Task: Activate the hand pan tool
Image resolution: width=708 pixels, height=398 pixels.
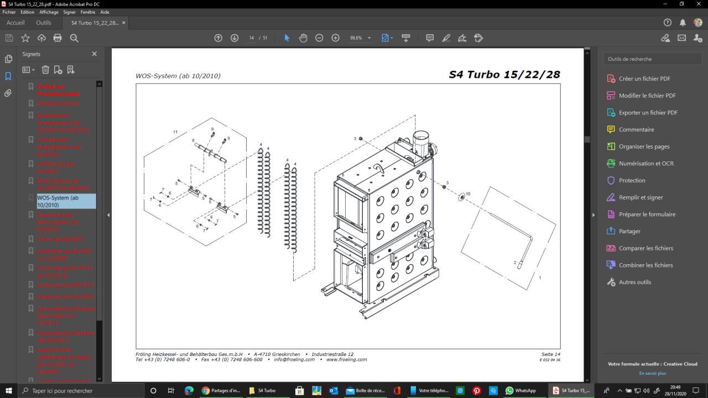Action: click(x=303, y=38)
